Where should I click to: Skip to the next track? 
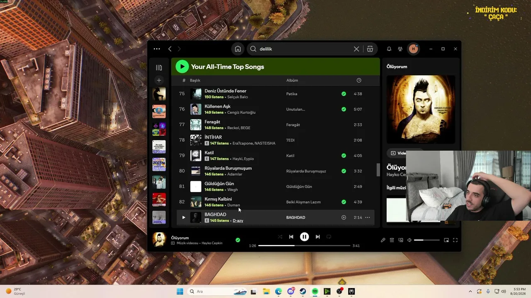[x=318, y=237]
